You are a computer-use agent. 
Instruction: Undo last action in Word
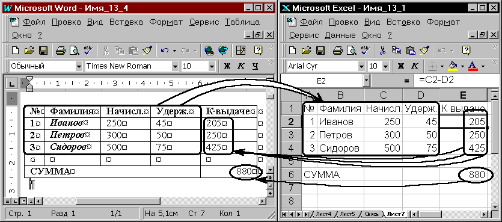[x=165, y=51]
